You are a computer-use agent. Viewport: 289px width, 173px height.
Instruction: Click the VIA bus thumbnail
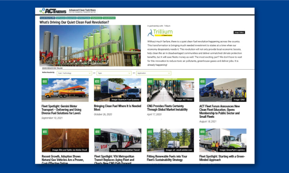click(118, 140)
